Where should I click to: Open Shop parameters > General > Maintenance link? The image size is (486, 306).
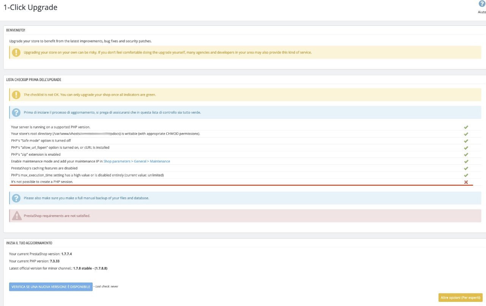(x=137, y=161)
